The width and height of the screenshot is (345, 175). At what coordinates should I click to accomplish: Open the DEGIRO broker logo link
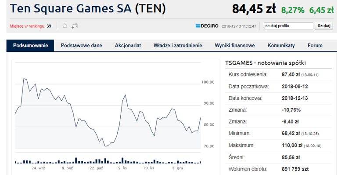coord(207,26)
